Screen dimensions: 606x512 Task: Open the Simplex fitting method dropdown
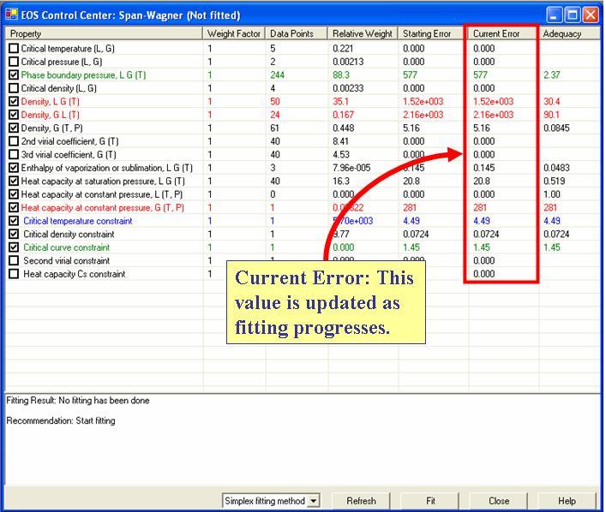[314, 501]
